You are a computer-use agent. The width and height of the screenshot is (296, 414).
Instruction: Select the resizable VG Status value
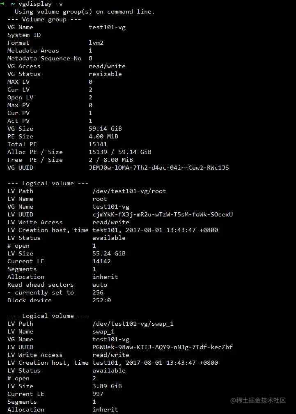105,74
